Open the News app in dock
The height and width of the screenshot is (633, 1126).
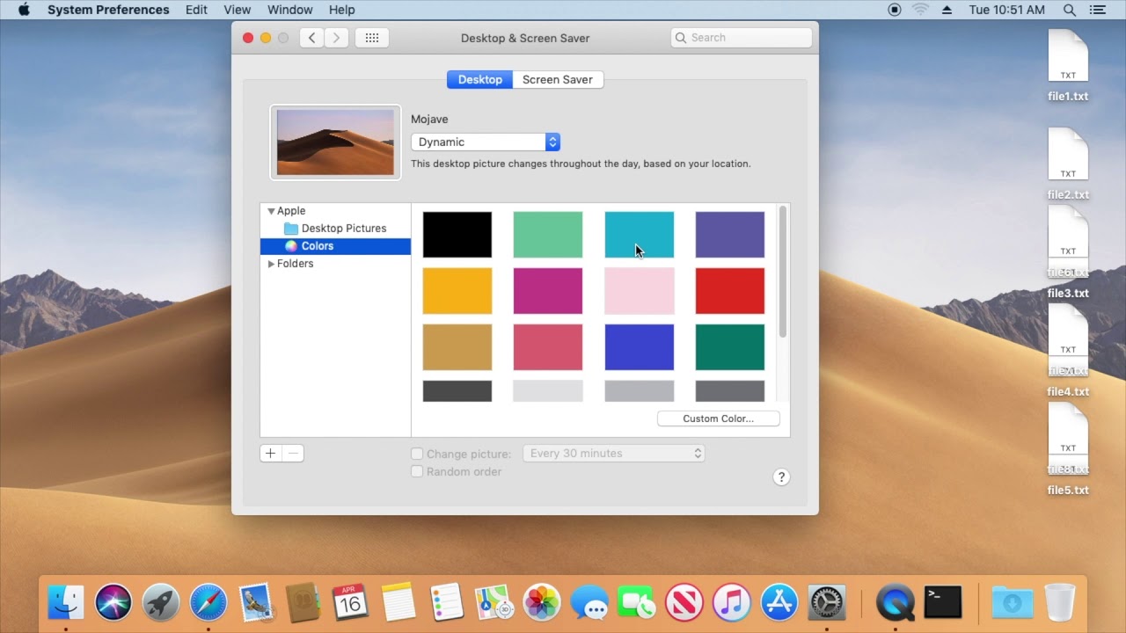tap(684, 602)
